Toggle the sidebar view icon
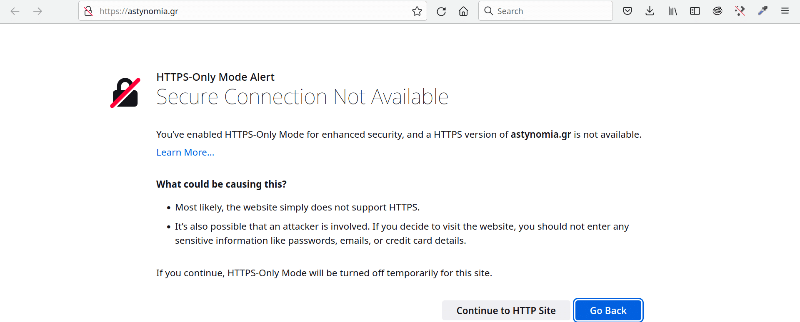The image size is (800, 322). (695, 11)
